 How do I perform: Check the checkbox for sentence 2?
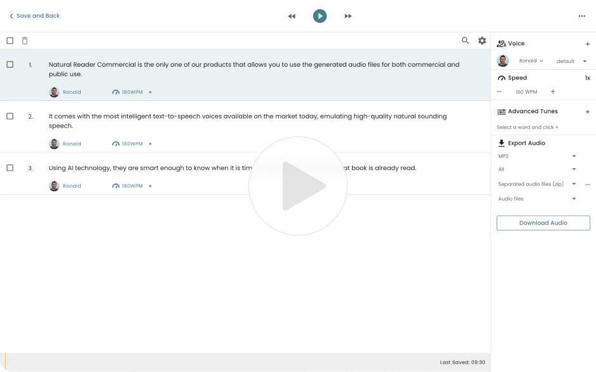click(x=9, y=116)
